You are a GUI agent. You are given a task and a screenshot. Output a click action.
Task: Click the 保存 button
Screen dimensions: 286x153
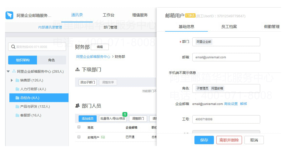click(204, 140)
